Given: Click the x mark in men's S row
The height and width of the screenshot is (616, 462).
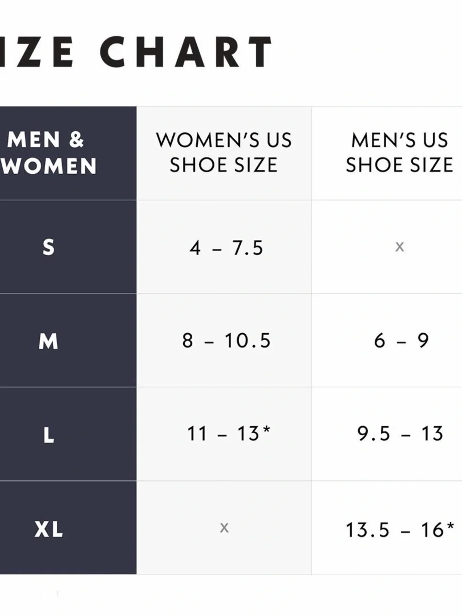Looking at the screenshot, I should pos(400,247).
